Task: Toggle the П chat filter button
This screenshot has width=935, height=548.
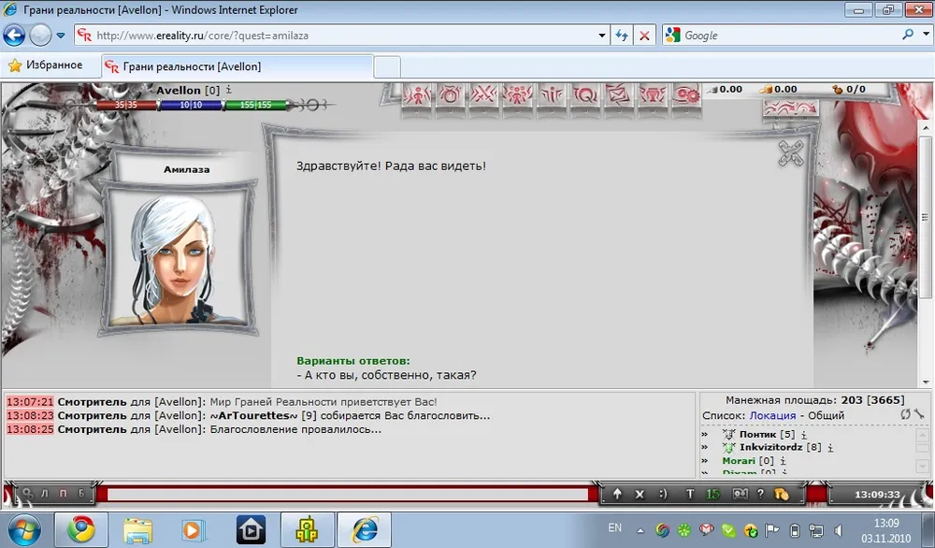Action: tap(64, 494)
